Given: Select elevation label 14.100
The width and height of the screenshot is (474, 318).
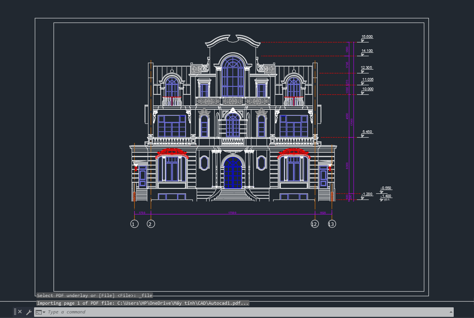Looking at the screenshot, I should click(367, 51).
